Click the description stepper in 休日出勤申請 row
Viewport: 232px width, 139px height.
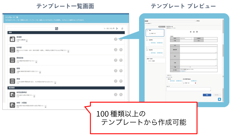34,96
